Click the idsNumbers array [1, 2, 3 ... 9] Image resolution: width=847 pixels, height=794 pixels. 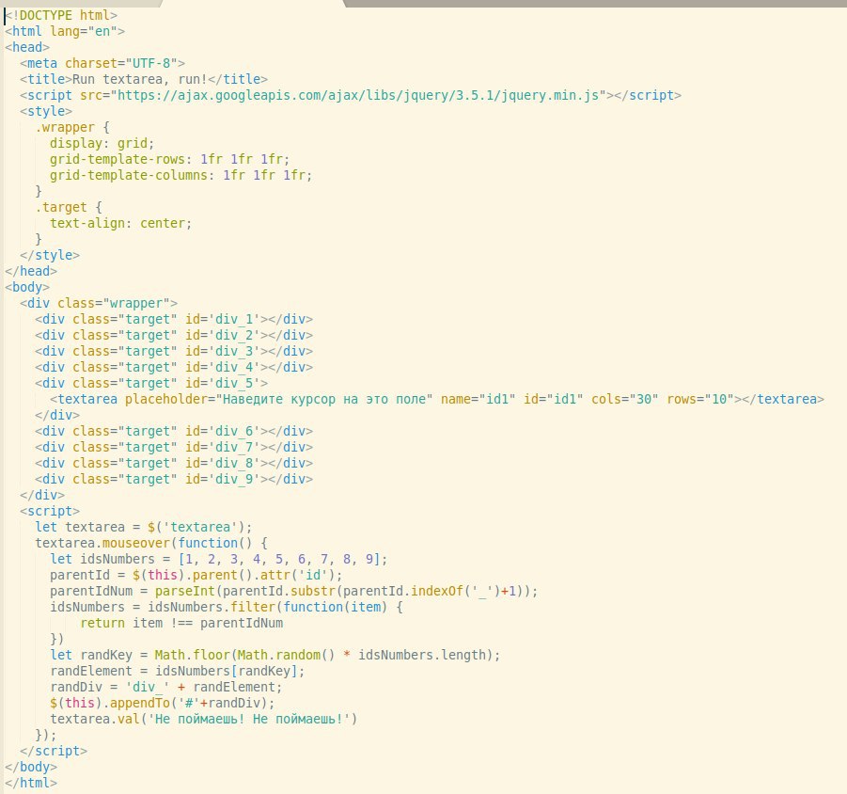tap(283, 560)
